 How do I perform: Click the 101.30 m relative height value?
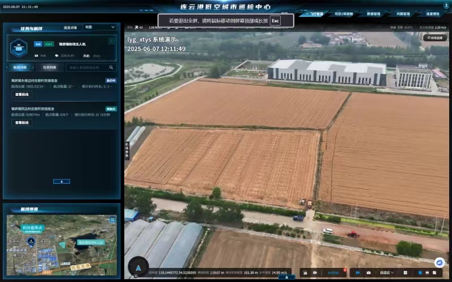point(250,272)
